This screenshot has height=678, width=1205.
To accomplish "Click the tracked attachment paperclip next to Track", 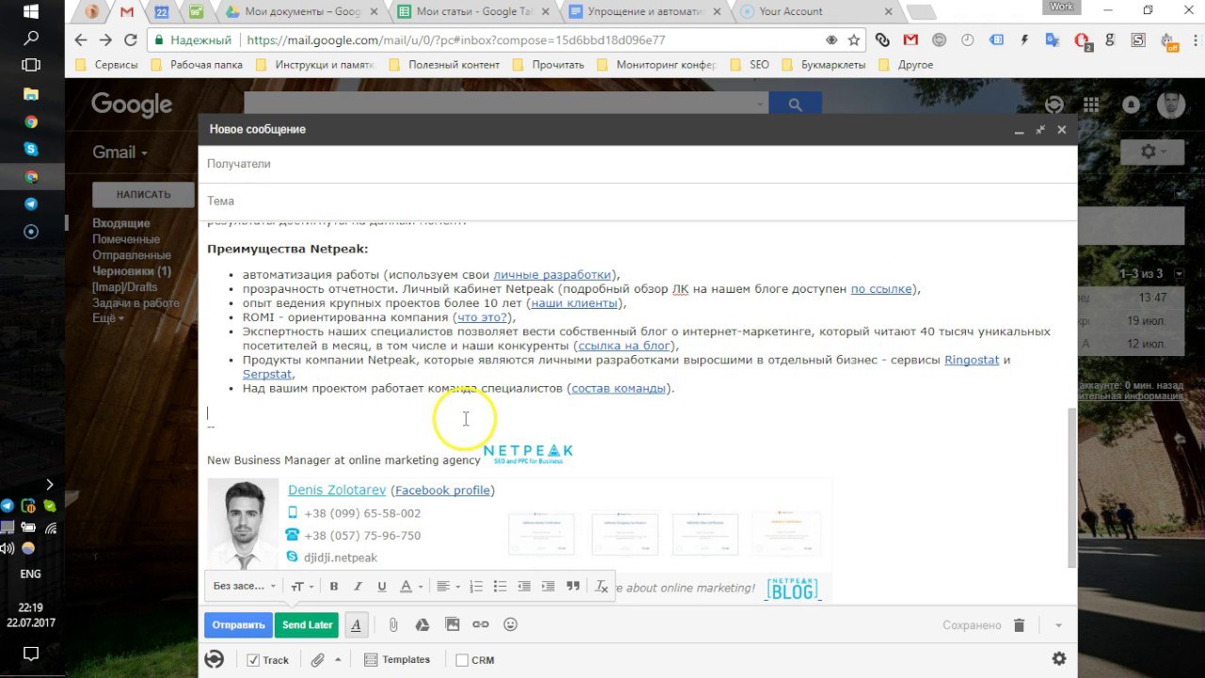I will point(318,659).
